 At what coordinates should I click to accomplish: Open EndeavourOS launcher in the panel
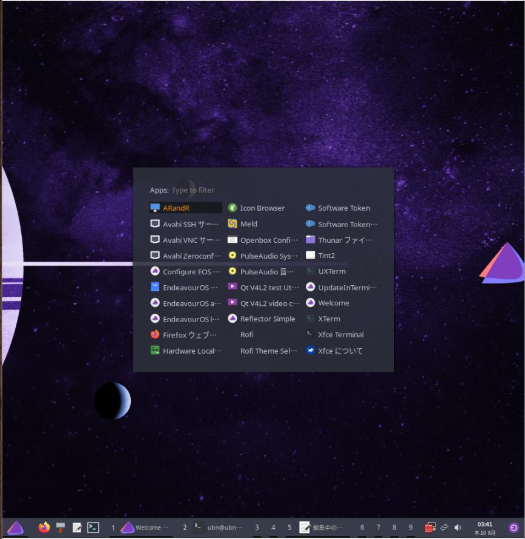point(15,527)
